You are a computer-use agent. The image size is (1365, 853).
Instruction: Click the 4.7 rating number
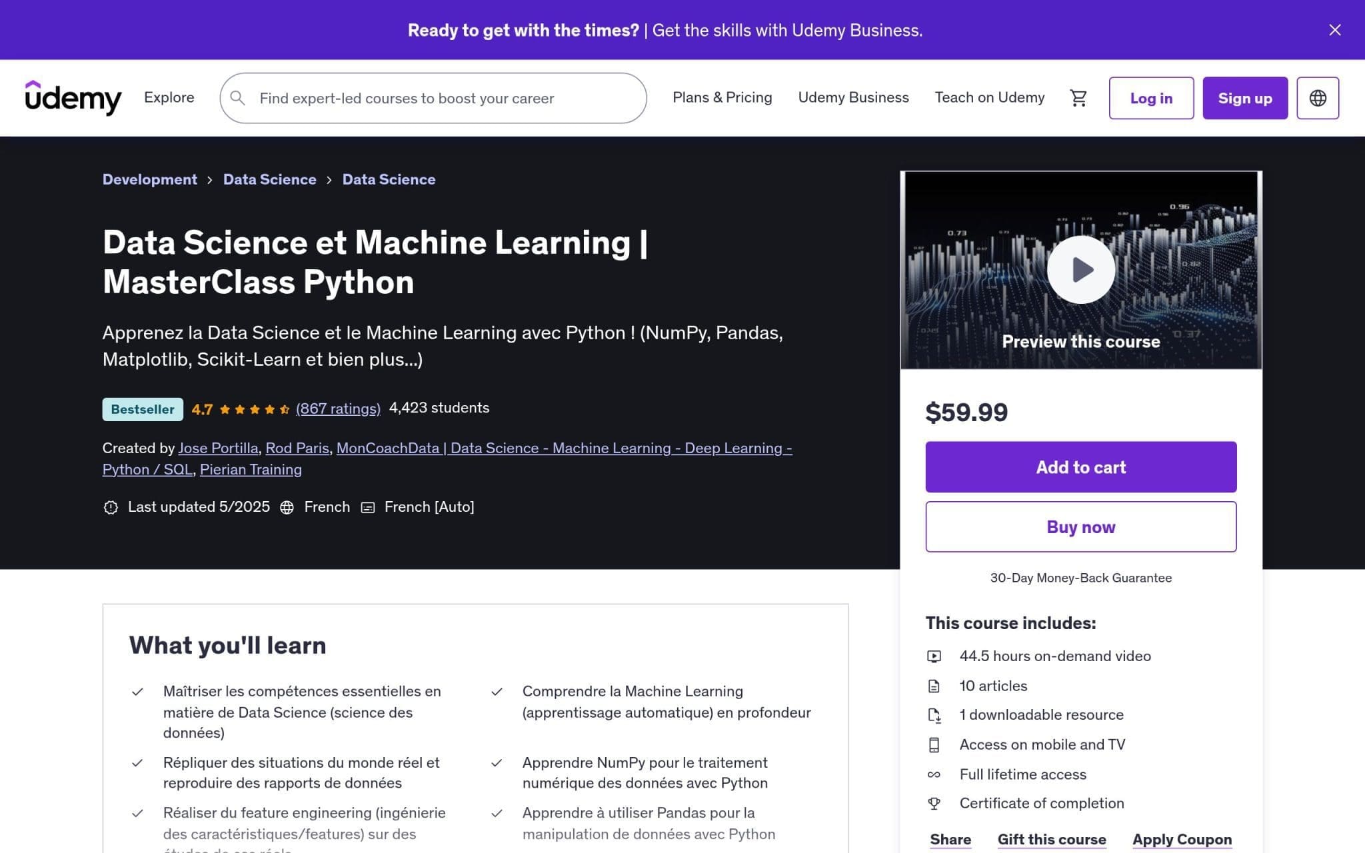202,409
